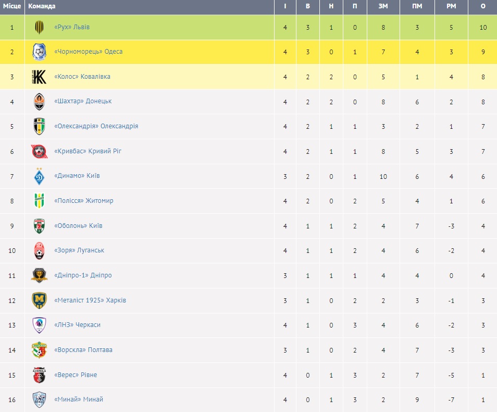
Task: Click the РМ goal difference column header
Action: point(451,6)
